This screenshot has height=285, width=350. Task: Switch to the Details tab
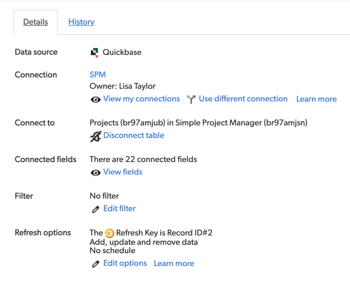pyautogui.click(x=36, y=22)
